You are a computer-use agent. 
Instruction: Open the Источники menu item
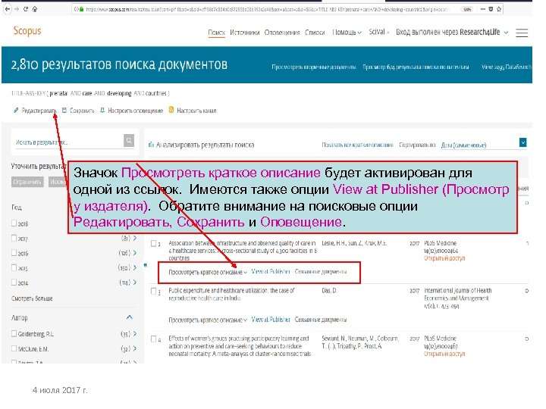[x=245, y=33]
